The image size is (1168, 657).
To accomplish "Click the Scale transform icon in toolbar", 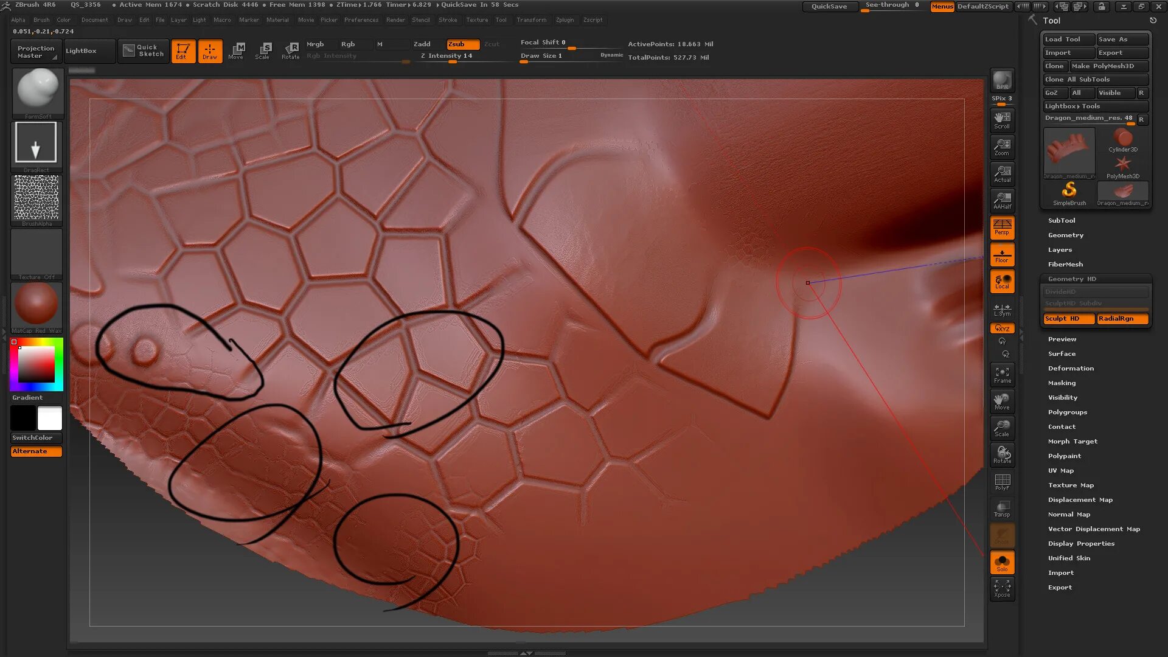I will 263,50.
